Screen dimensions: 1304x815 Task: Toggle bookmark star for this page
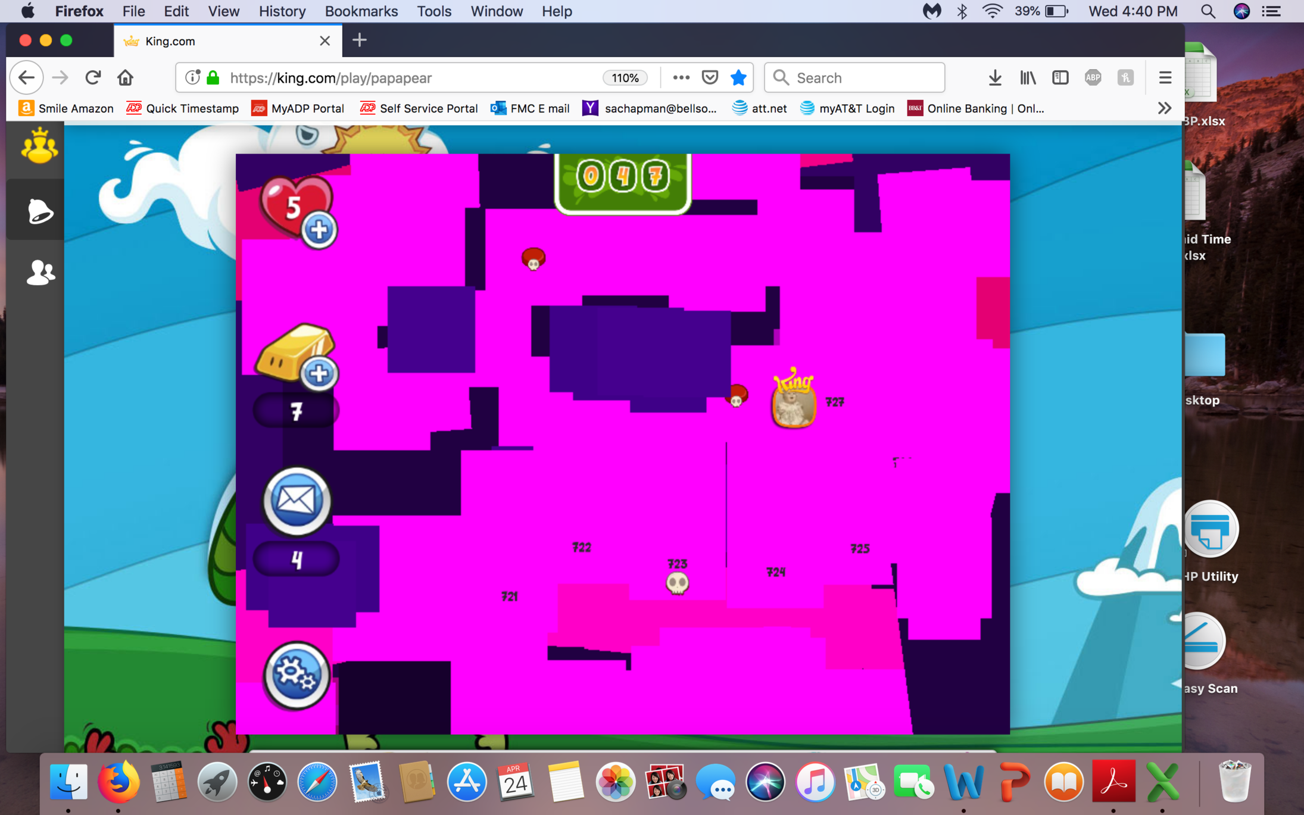[738, 78]
